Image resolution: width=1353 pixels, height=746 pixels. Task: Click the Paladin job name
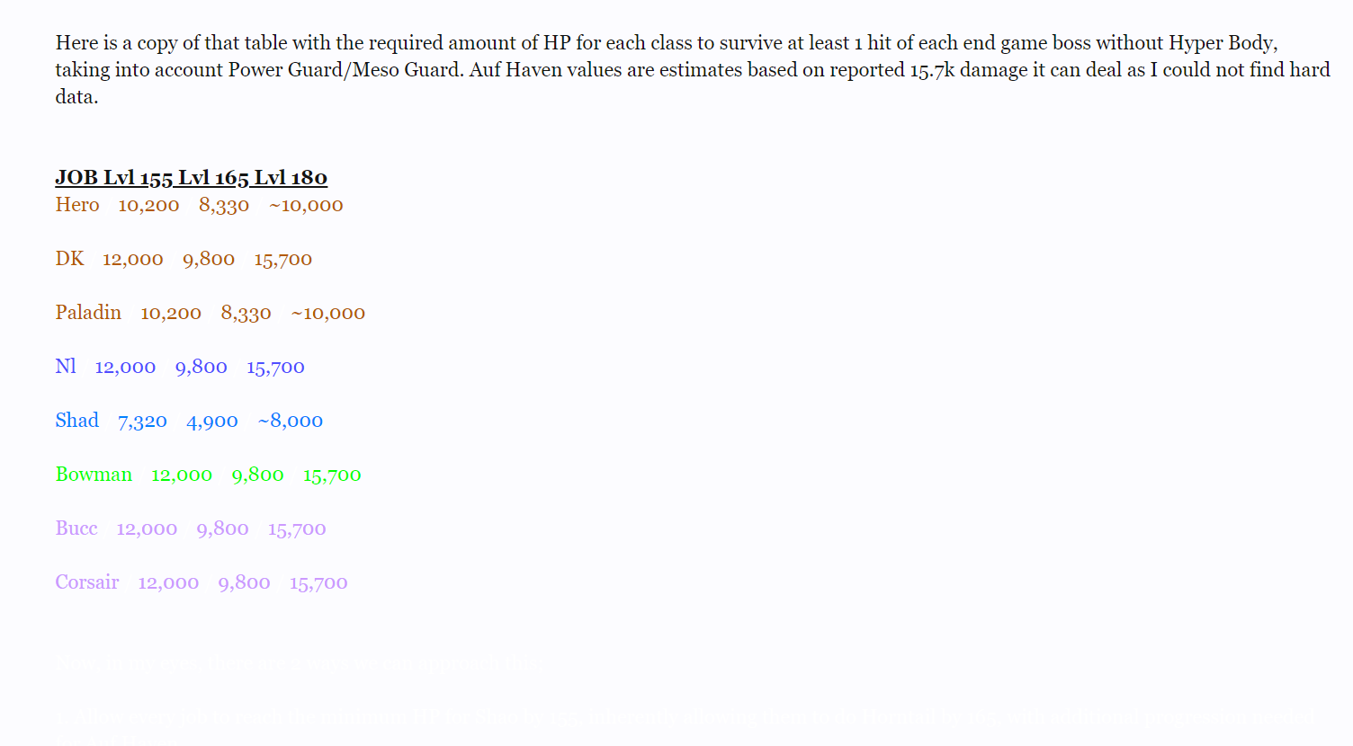tap(88, 313)
